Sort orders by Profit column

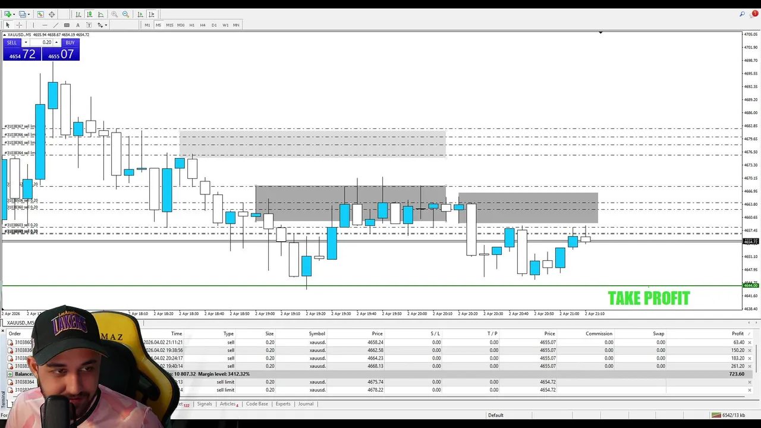(737, 333)
